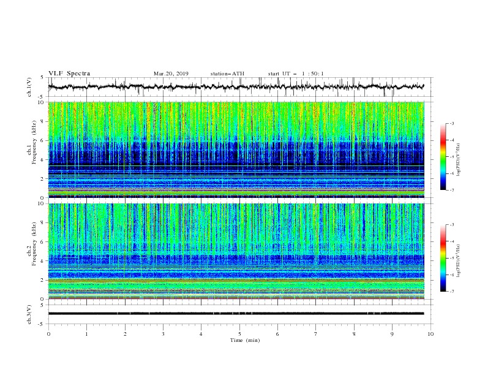The width and height of the screenshot is (485, 375).
Task: Click time-axis tick label "4"
Action: [x=201, y=334]
